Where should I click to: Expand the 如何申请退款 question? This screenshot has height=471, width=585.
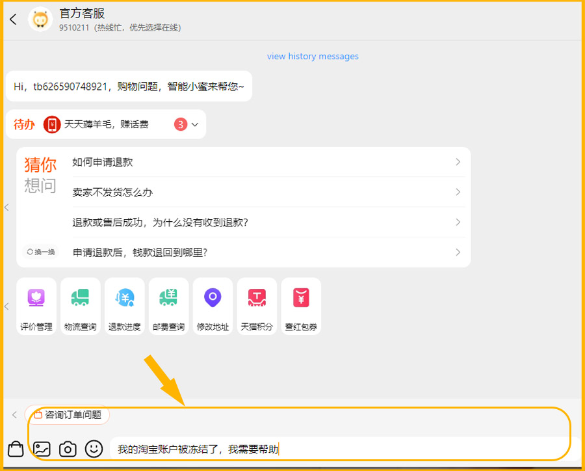[x=266, y=162]
